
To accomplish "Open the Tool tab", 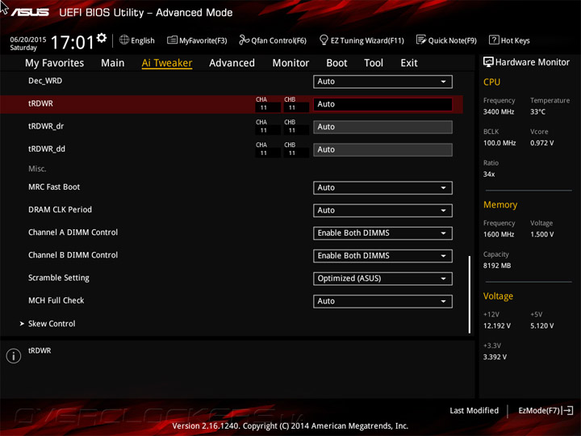I will coord(374,63).
